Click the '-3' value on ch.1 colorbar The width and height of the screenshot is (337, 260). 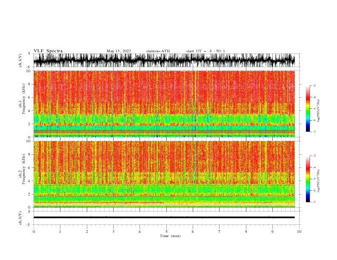pos(314,85)
